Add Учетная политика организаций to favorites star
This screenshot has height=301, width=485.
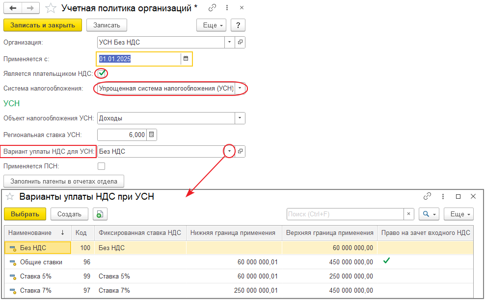[x=51, y=8]
